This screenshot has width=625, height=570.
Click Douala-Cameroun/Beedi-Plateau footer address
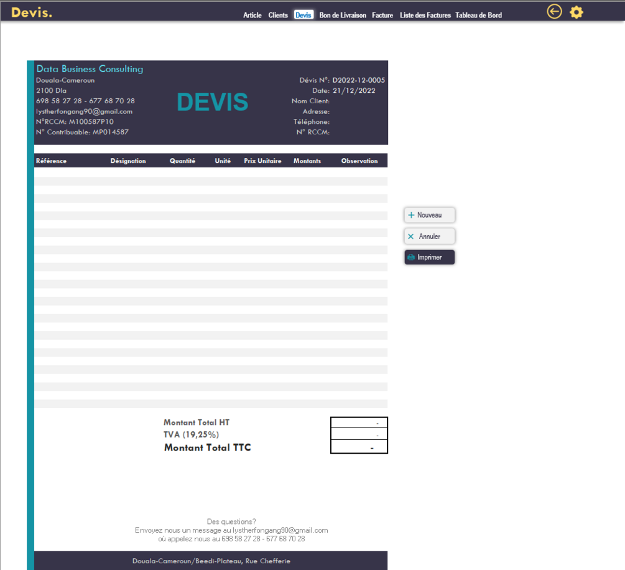click(211, 561)
